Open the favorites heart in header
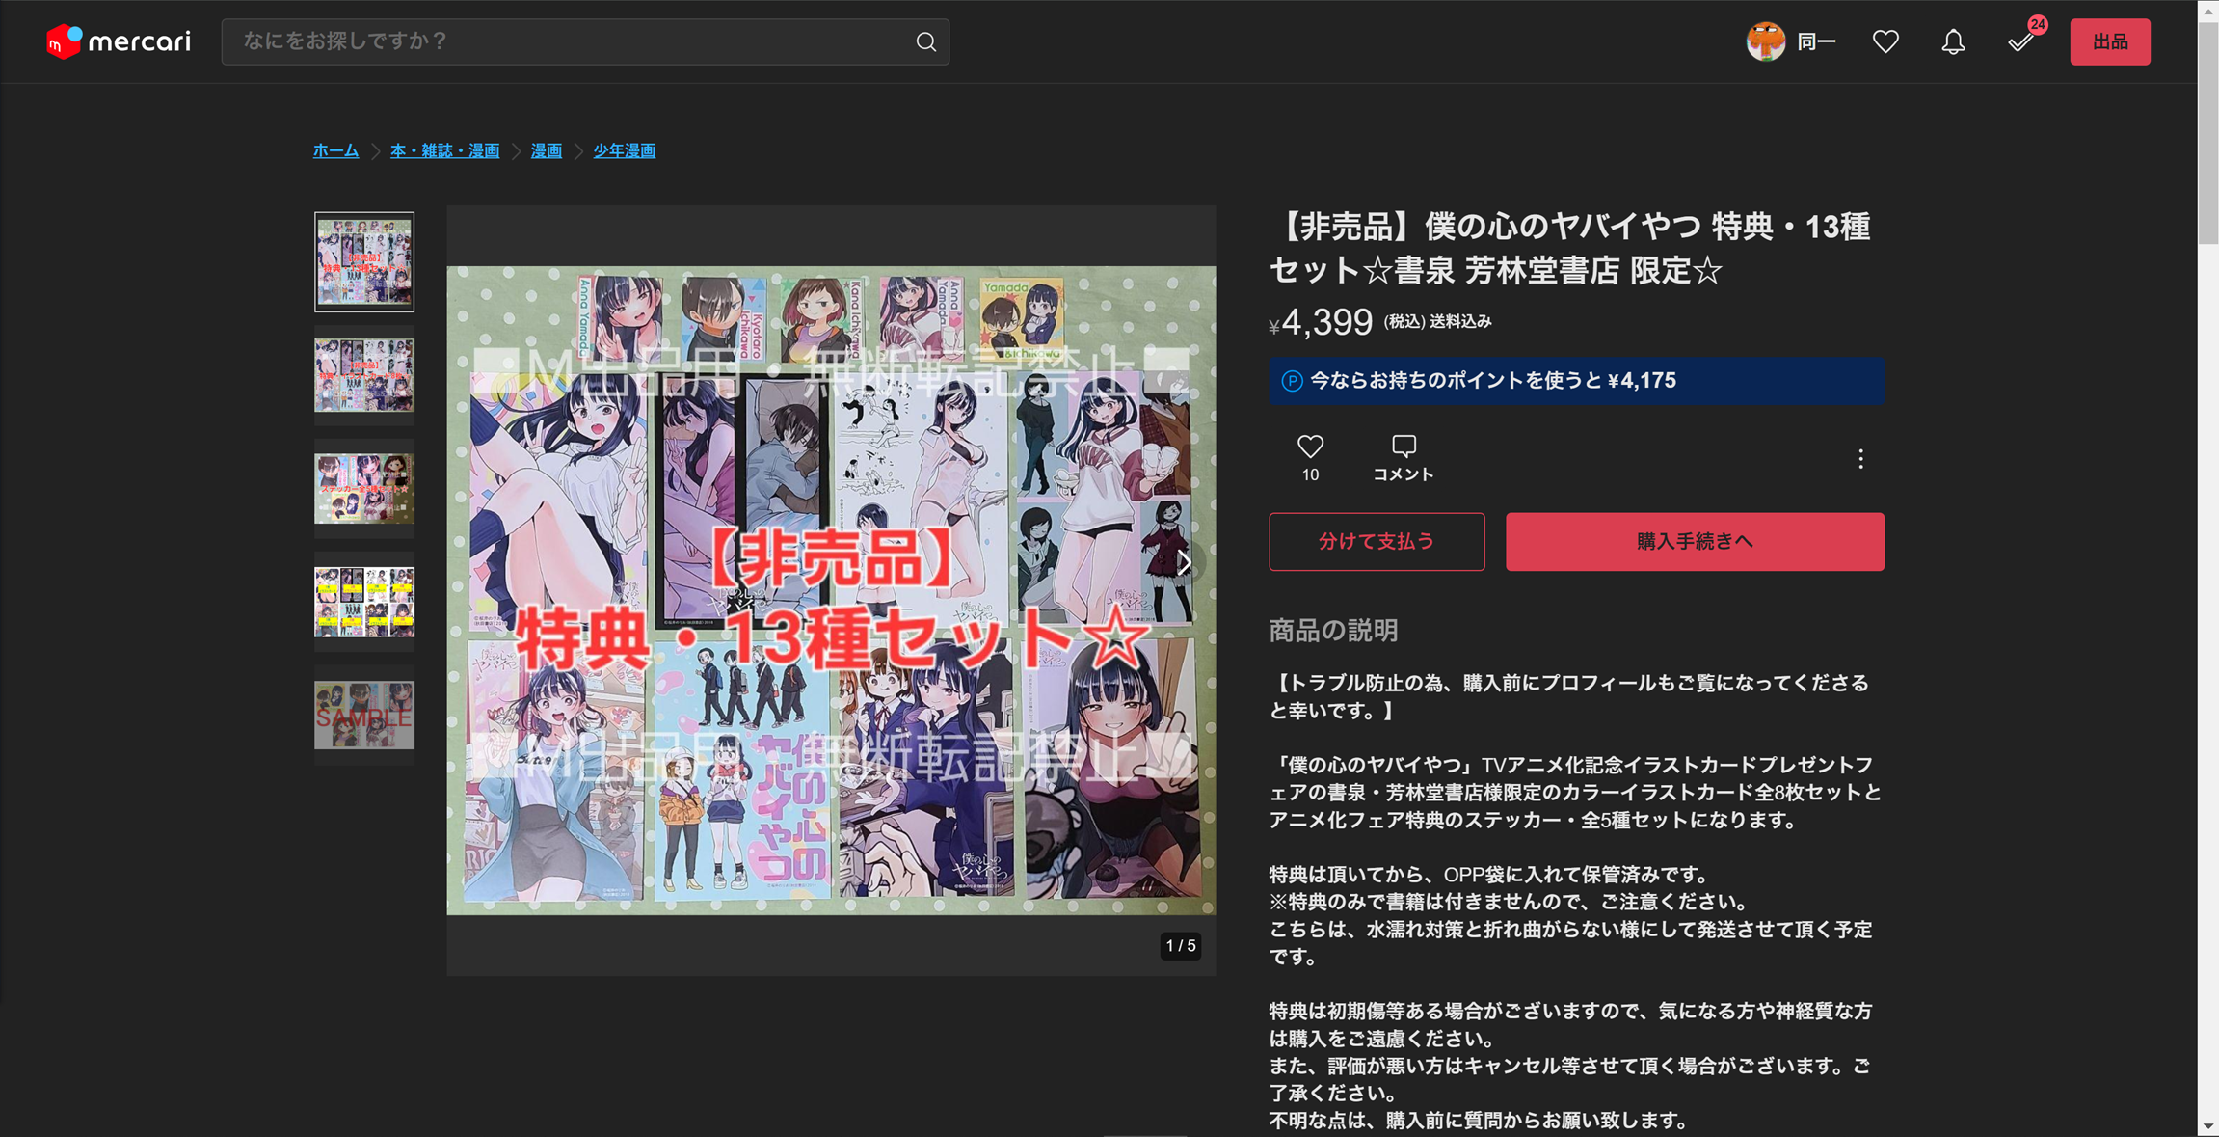2219x1137 pixels. (1885, 41)
